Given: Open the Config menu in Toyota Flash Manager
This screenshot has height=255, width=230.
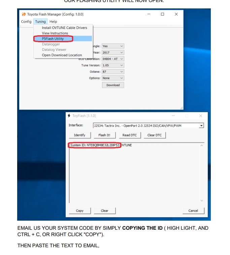Looking at the screenshot, I should [26, 22].
